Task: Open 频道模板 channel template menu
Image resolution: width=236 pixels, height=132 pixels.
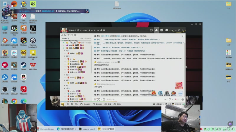Action: tap(158, 104)
